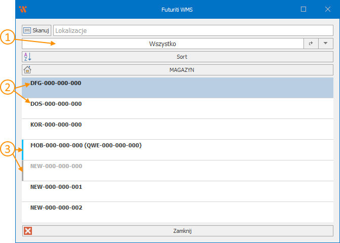
Task: Click the small arrow icon beside Wszystko
Action: 311,44
